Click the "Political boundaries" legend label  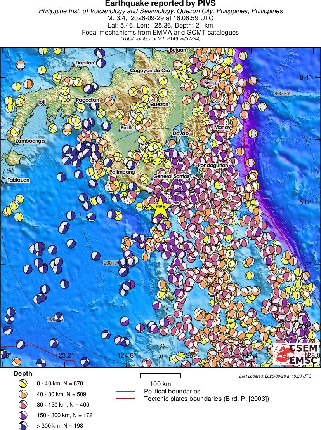point(172,391)
